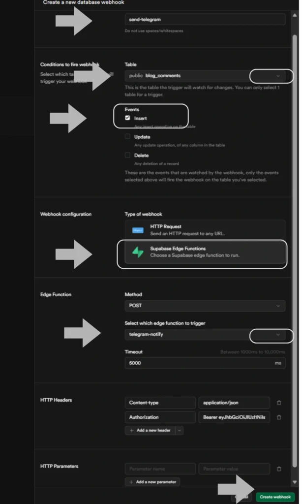The width and height of the screenshot is (302, 504).
Task: Open the POST method dropdown
Action: coord(205,306)
